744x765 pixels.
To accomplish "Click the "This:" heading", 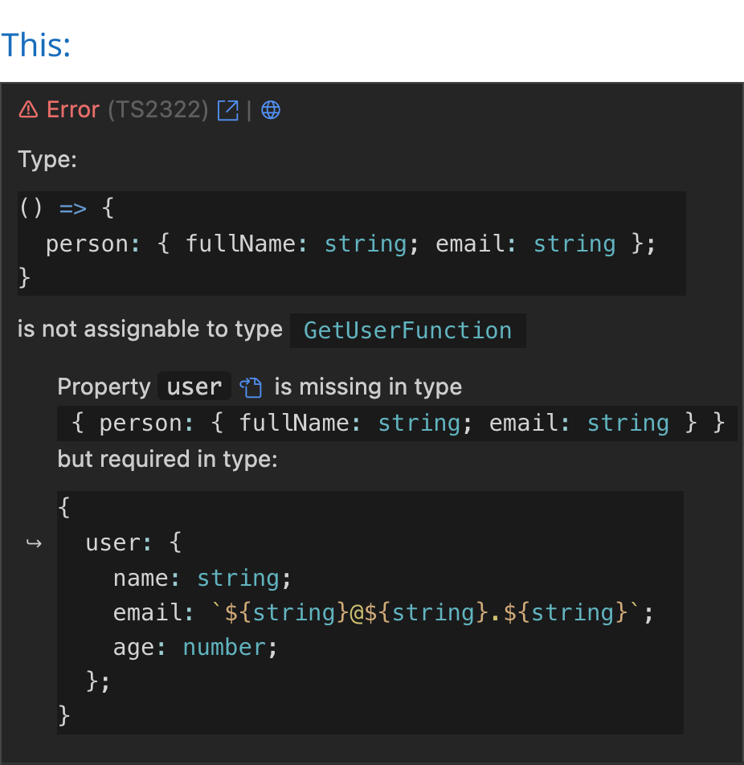I will 36,45.
